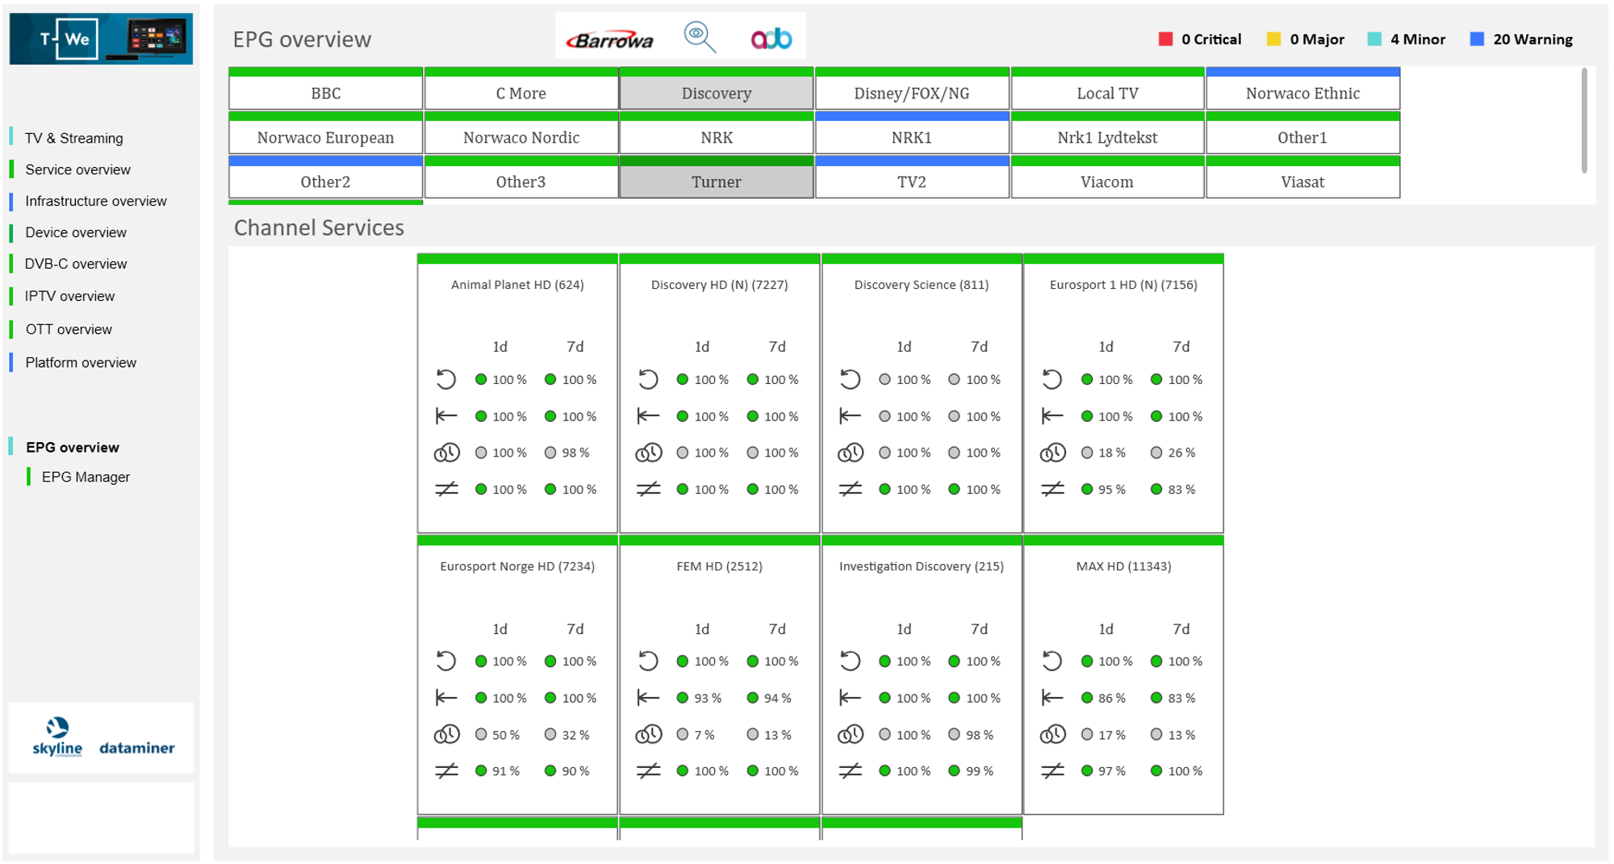The image size is (1614, 864).
Task: Select EPG overview in sidebar
Action: (73, 447)
